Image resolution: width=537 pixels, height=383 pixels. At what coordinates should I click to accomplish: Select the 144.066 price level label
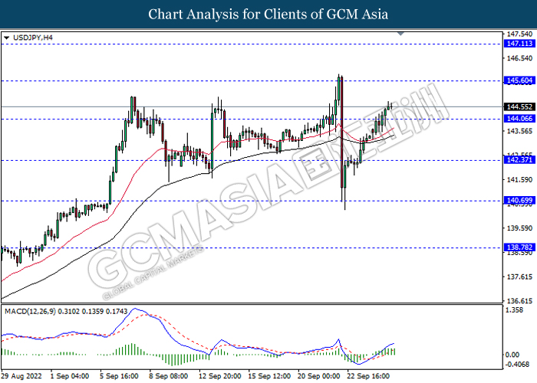(519, 119)
